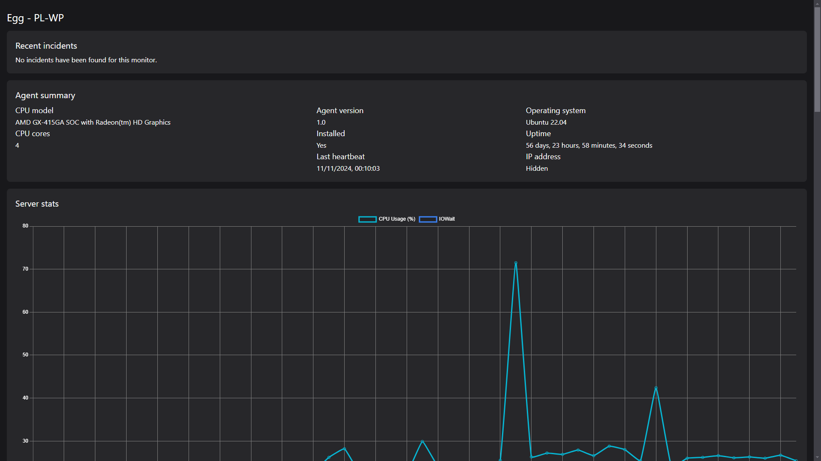This screenshot has height=461, width=821.
Task: Click the Hidden IP address value
Action: tap(537, 169)
